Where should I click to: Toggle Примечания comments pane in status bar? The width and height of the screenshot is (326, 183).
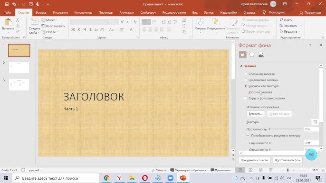point(221,170)
